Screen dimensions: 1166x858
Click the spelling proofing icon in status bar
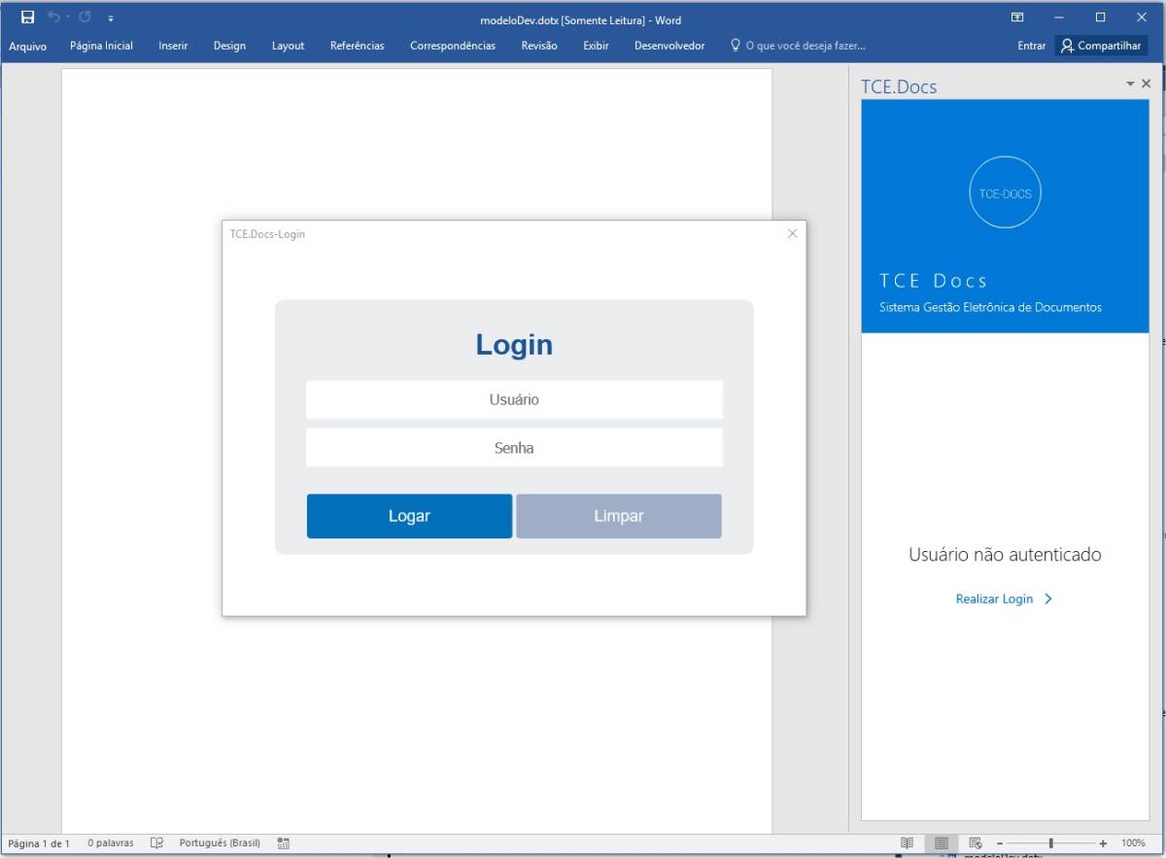pos(156,842)
